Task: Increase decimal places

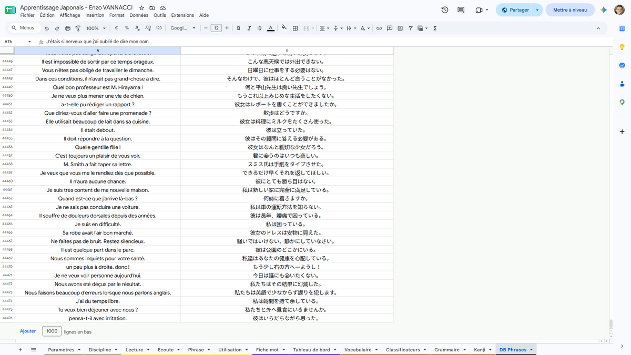Action: point(148,28)
